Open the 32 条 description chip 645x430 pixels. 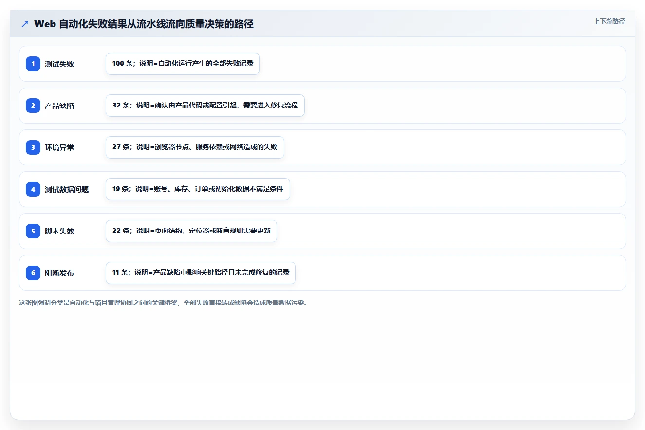tap(205, 106)
